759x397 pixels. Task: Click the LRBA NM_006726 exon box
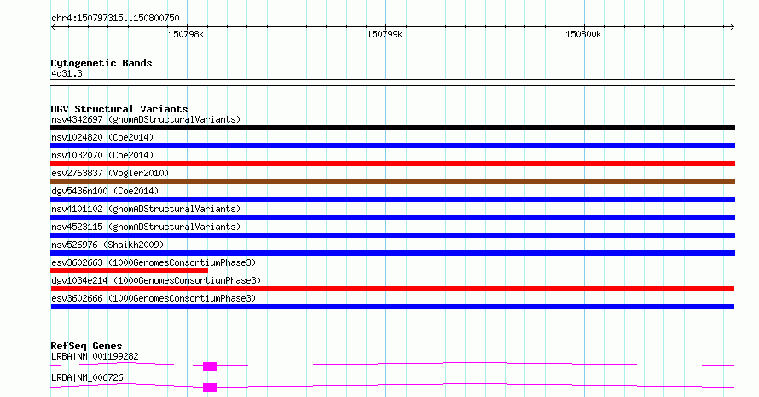pos(210,388)
